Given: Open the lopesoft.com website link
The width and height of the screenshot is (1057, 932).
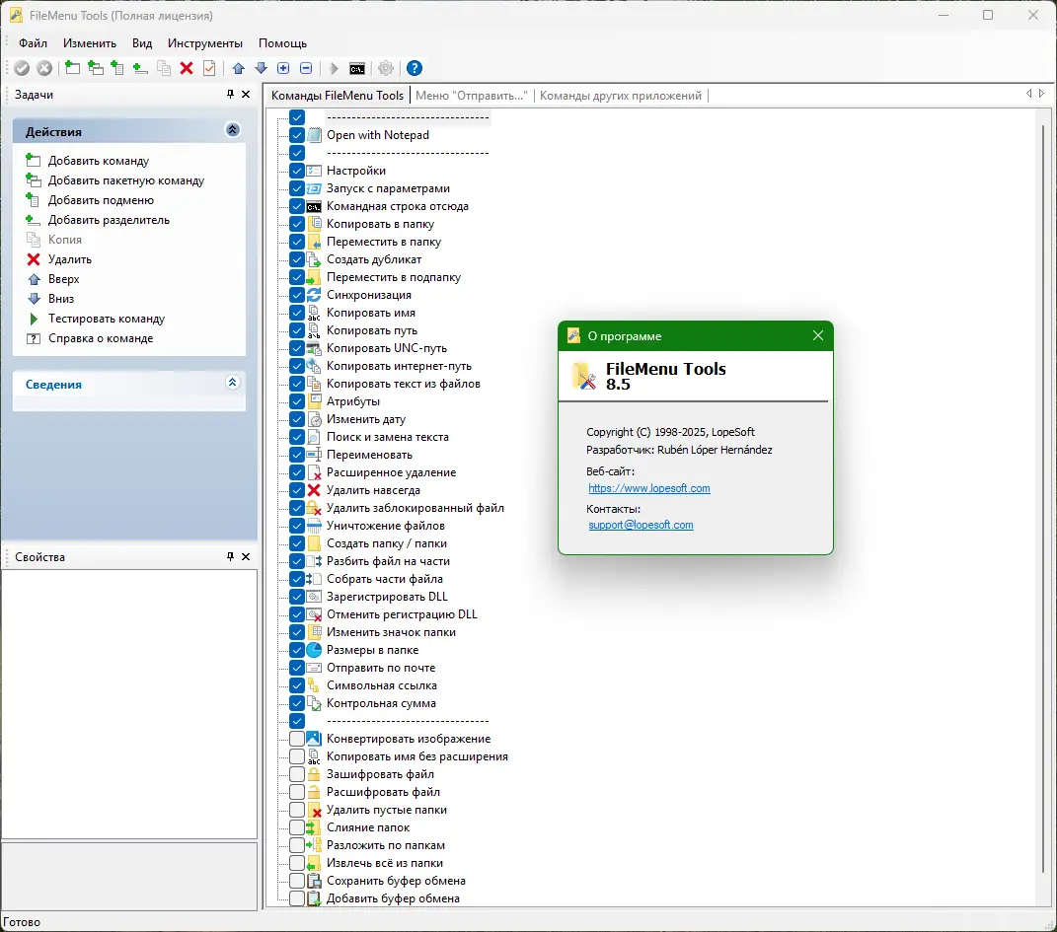Looking at the screenshot, I should click(x=648, y=488).
